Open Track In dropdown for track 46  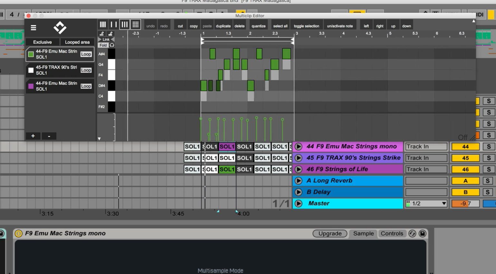pos(426,169)
